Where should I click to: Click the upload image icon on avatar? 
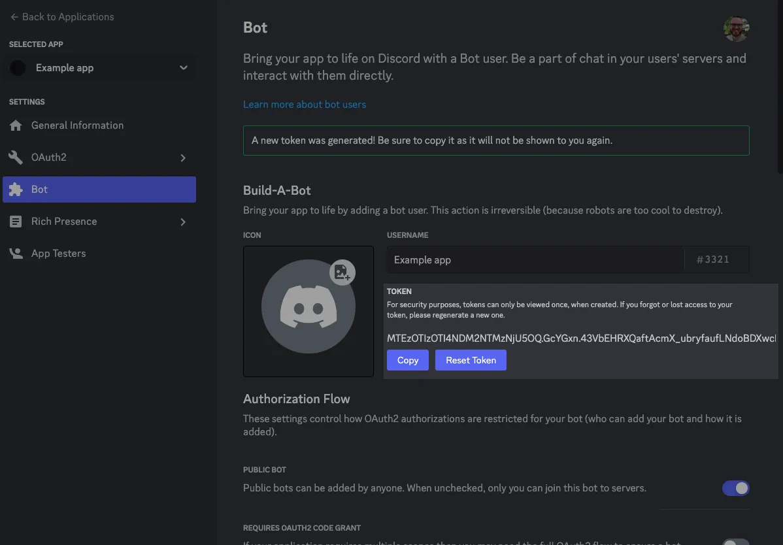[x=342, y=272]
